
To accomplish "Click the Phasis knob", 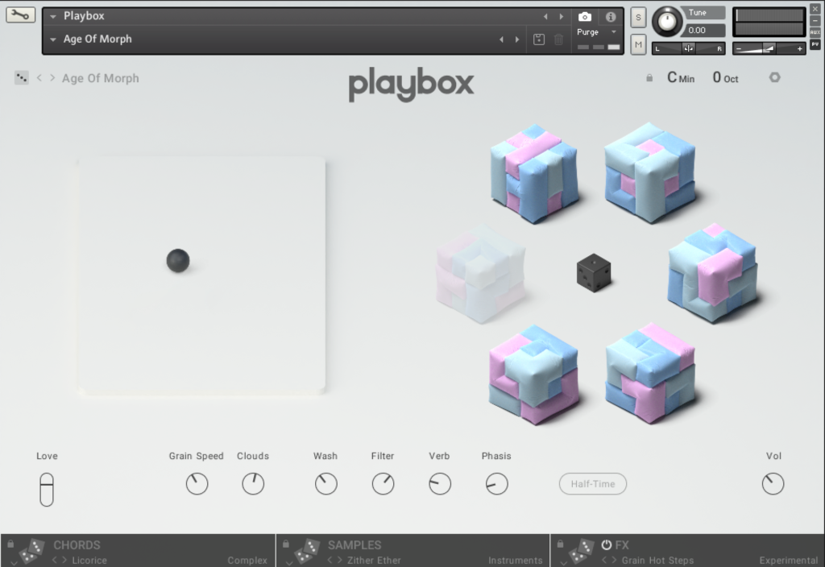I will click(x=496, y=484).
